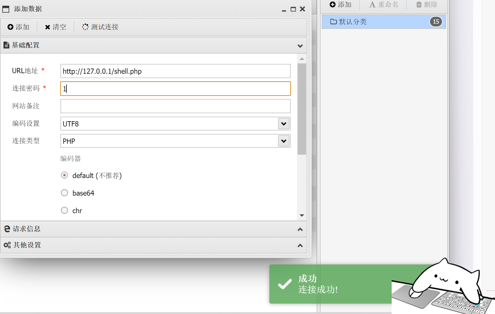Click the 删除 trash icon
Viewport: 495px width, 314px height.
click(x=419, y=4)
